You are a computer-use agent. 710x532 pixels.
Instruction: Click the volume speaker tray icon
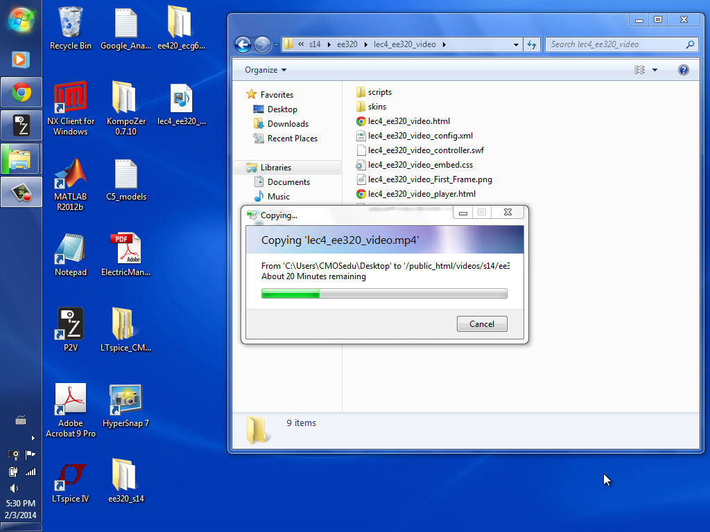pos(14,488)
